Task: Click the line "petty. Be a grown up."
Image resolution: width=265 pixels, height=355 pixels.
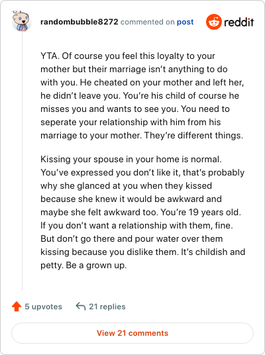Action: (83, 265)
